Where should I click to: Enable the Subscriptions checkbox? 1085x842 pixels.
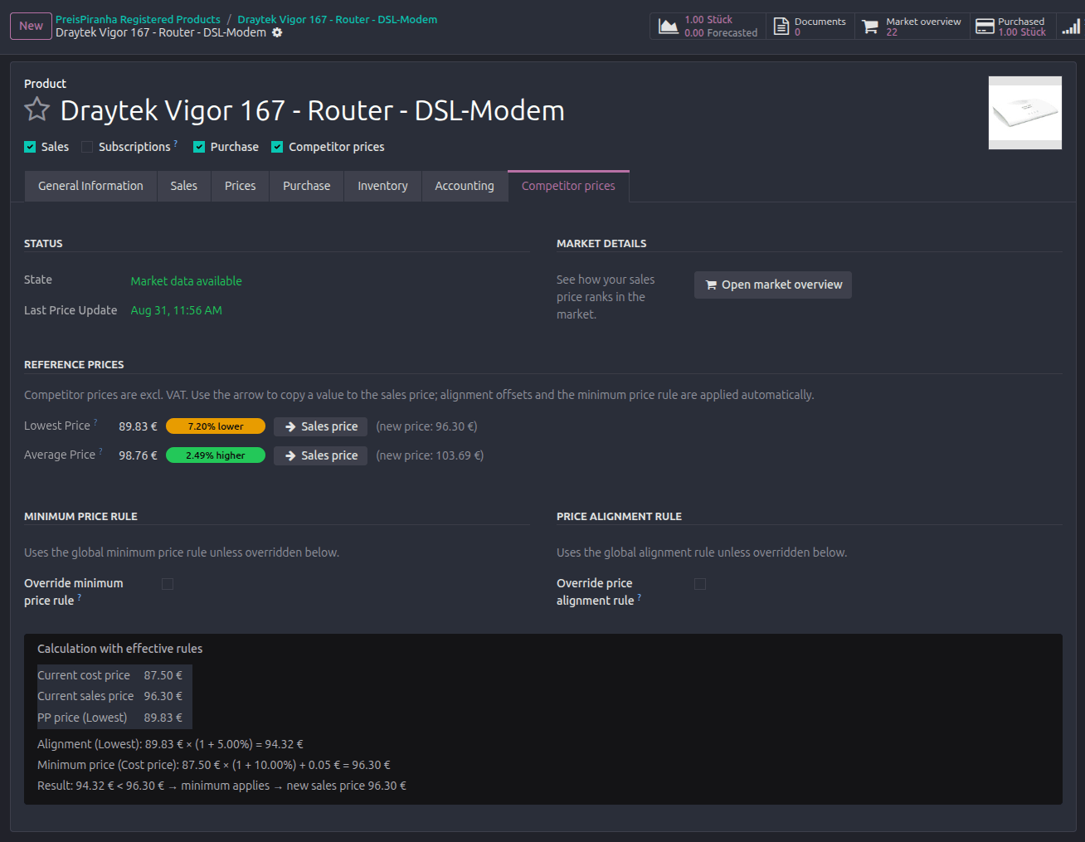(87, 147)
